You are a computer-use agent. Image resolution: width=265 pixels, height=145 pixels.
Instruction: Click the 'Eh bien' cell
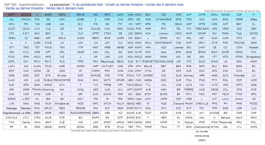pyautogui.click(x=62, y=76)
